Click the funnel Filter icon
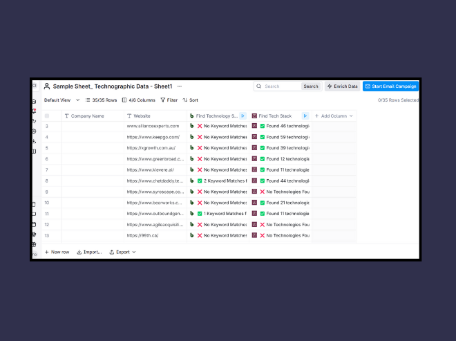 [163, 100]
